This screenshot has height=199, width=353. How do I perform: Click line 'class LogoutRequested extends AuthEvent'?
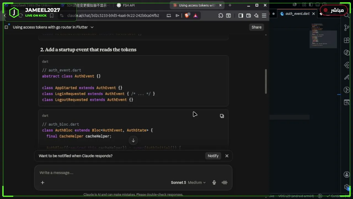88,100
